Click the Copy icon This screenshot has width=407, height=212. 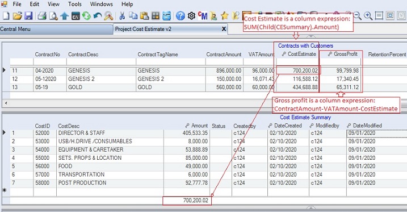(x=133, y=16)
